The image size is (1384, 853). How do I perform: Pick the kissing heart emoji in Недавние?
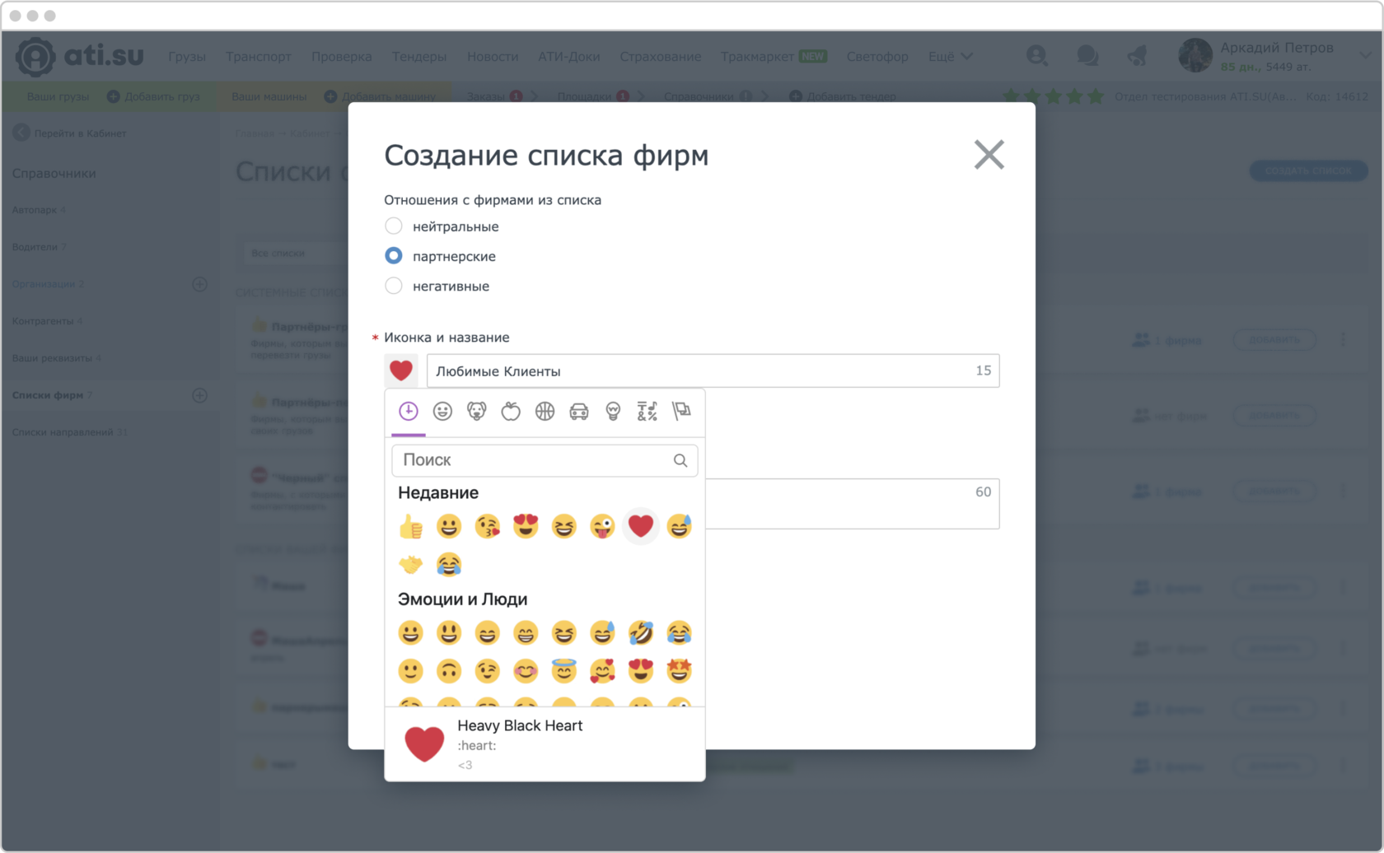(x=488, y=526)
